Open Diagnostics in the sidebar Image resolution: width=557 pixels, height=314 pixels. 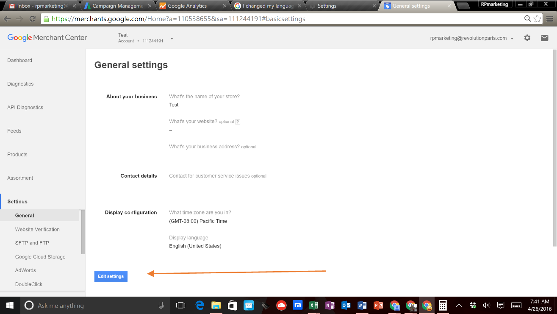pyautogui.click(x=20, y=84)
